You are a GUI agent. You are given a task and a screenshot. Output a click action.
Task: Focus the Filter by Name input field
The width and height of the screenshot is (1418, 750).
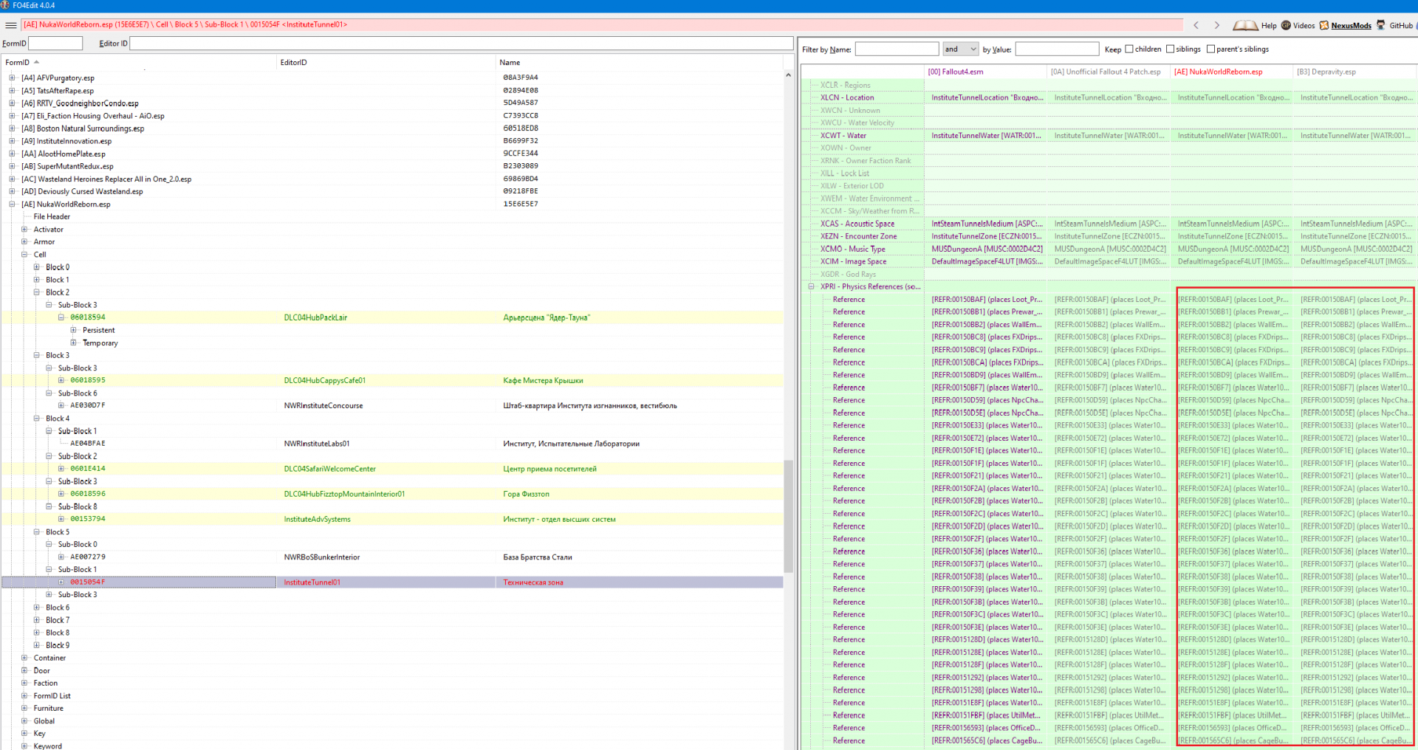pos(896,49)
